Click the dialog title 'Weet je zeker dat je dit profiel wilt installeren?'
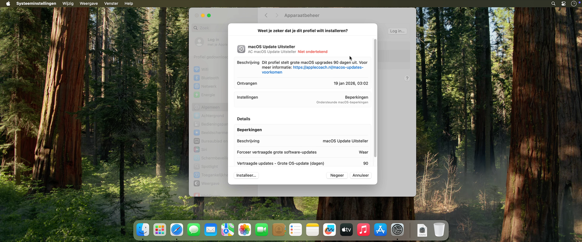This screenshot has width=582, height=242. pos(303,31)
